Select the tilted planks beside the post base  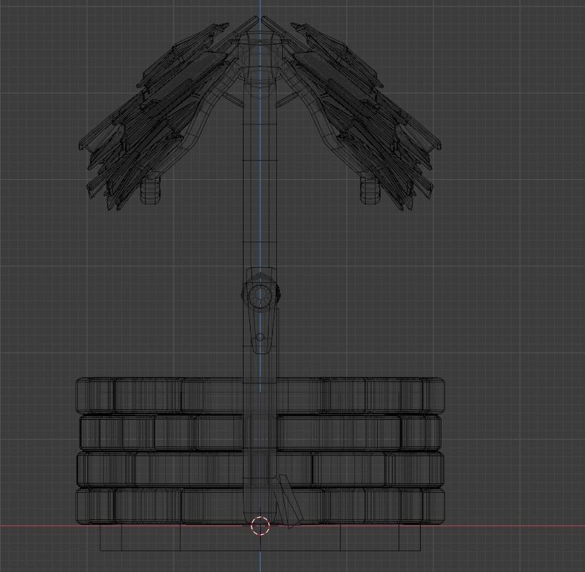(288, 501)
